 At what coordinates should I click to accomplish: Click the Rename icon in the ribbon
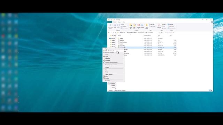(x=142, y=26)
